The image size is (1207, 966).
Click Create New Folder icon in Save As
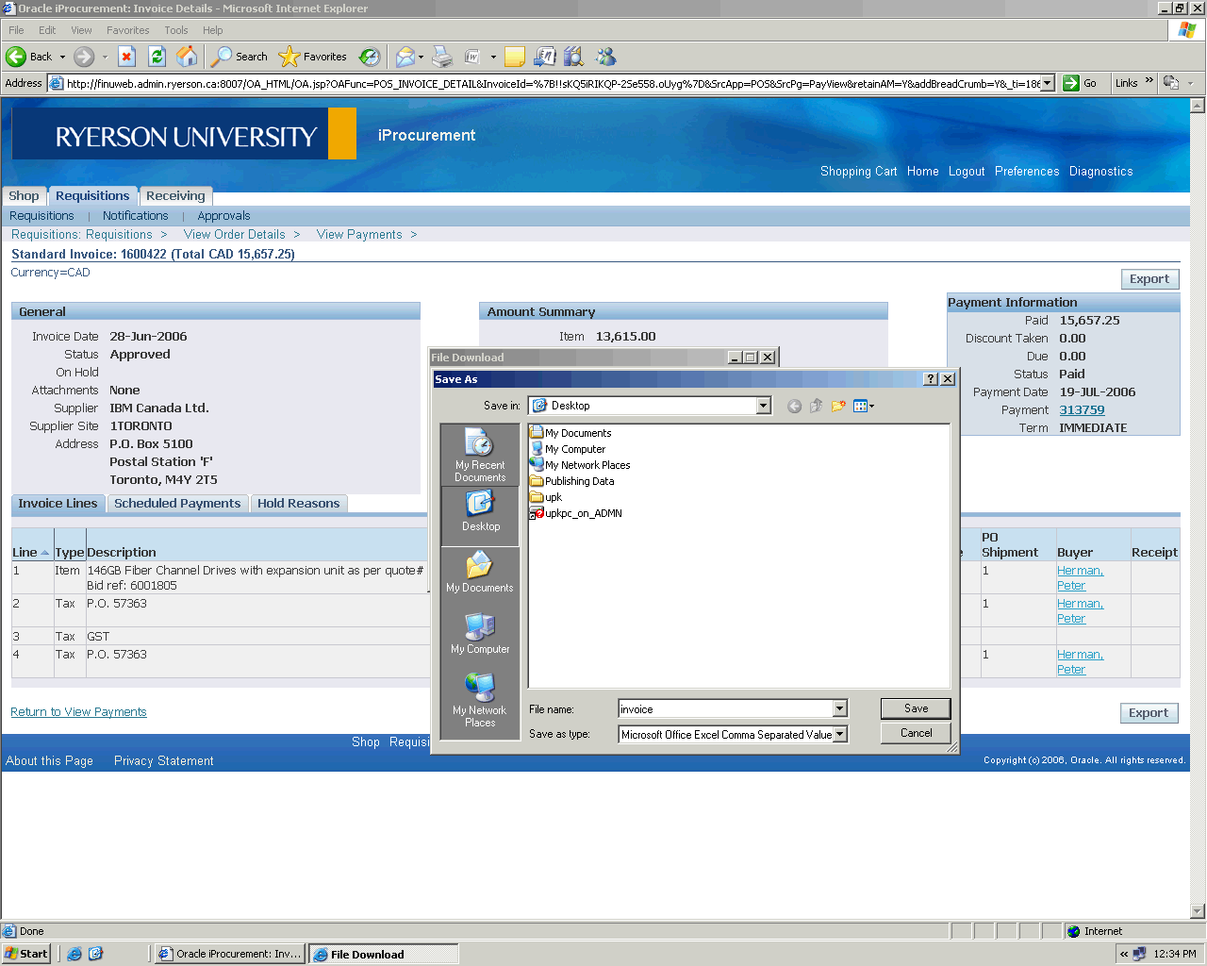point(837,406)
